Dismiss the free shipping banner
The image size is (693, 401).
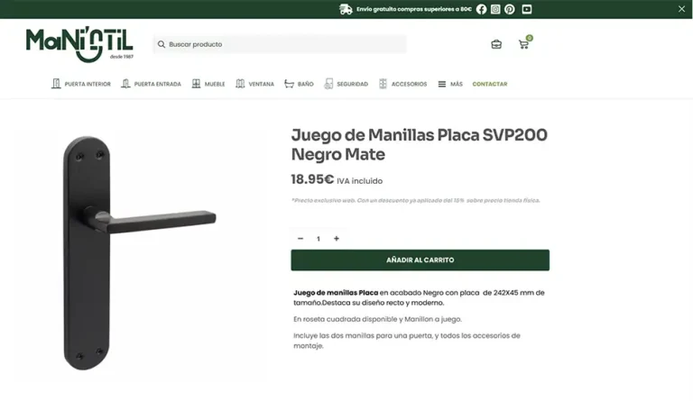[681, 9]
